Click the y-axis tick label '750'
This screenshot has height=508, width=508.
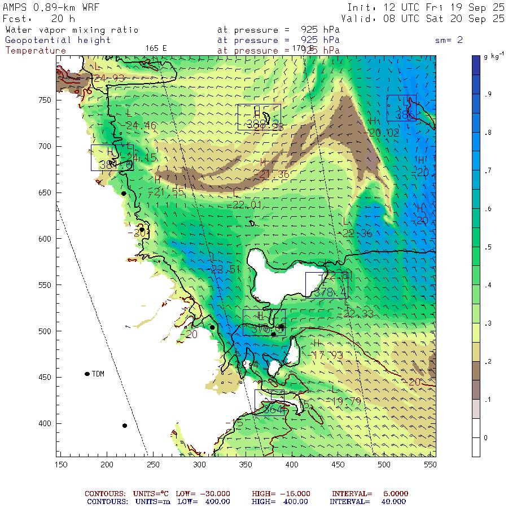pos(45,100)
